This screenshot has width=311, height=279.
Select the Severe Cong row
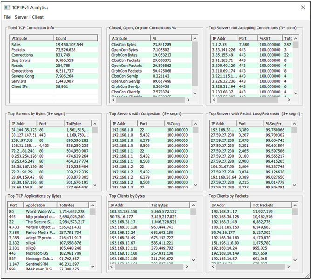(x=54, y=76)
